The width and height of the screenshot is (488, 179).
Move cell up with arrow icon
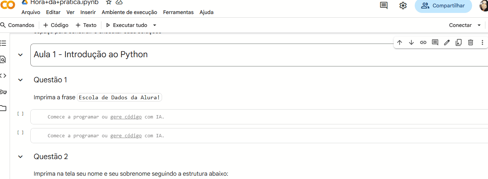pyautogui.click(x=400, y=42)
